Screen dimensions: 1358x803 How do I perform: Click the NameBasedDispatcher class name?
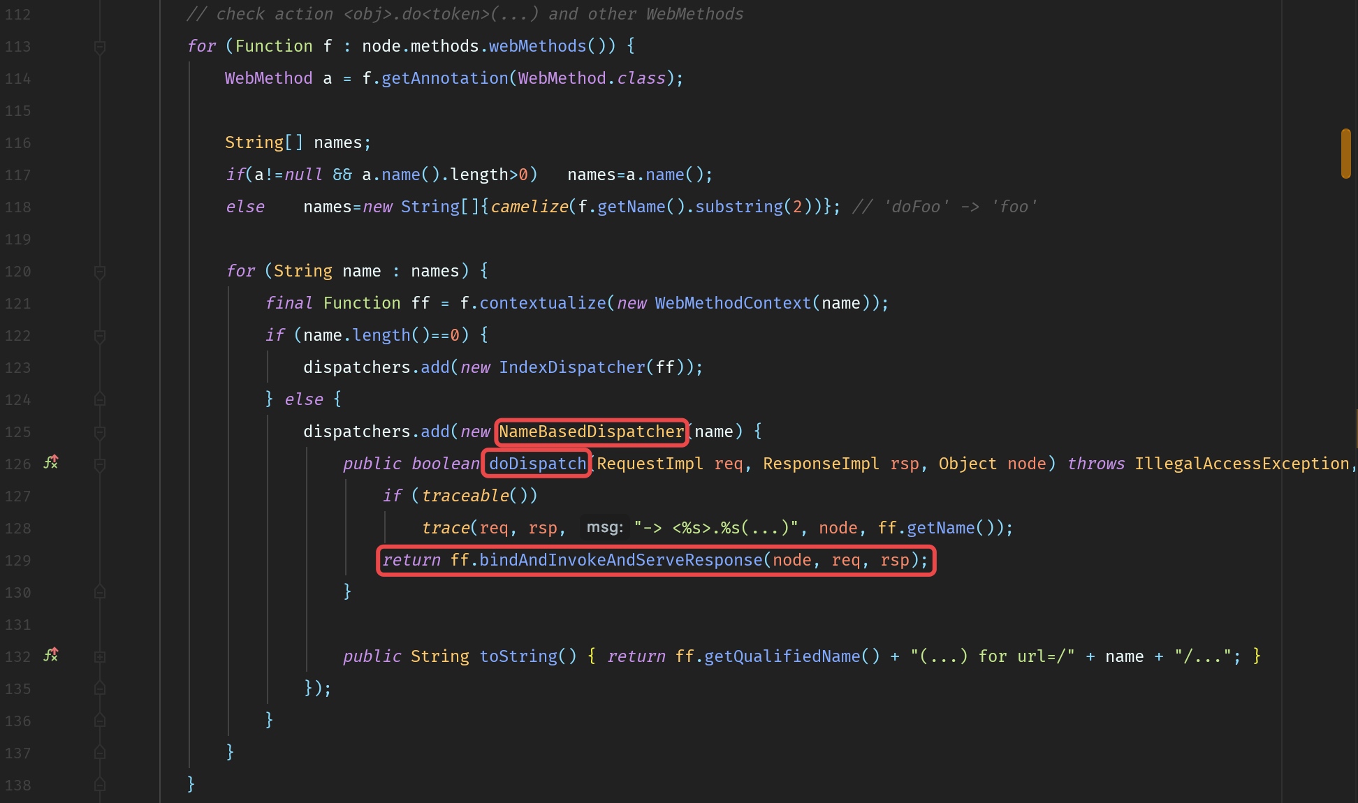click(x=592, y=432)
